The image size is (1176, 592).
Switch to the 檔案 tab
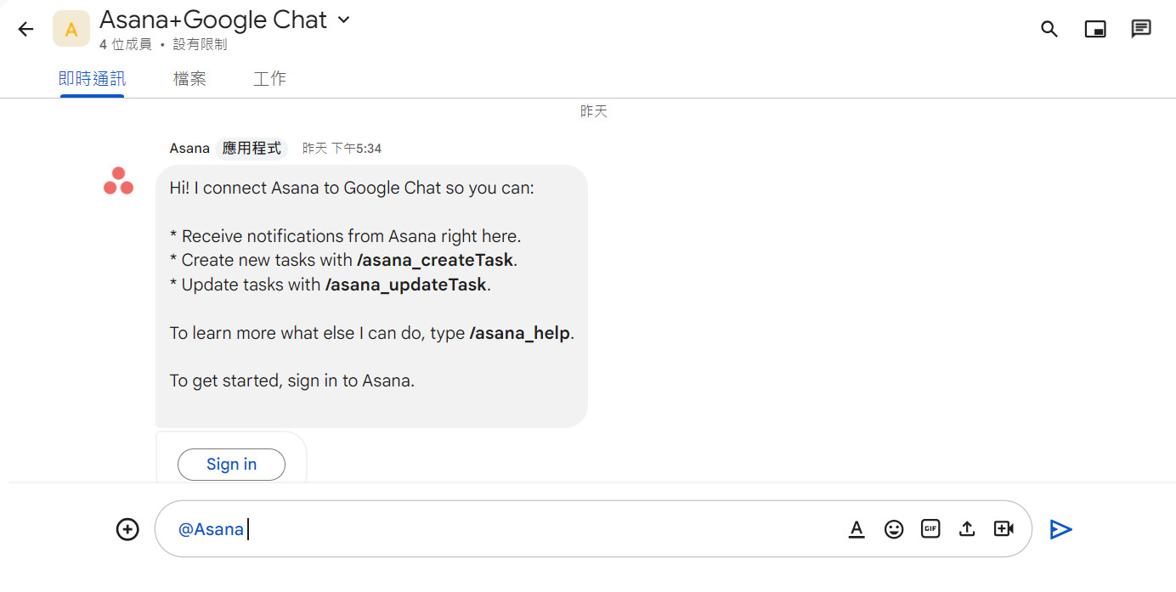point(189,79)
